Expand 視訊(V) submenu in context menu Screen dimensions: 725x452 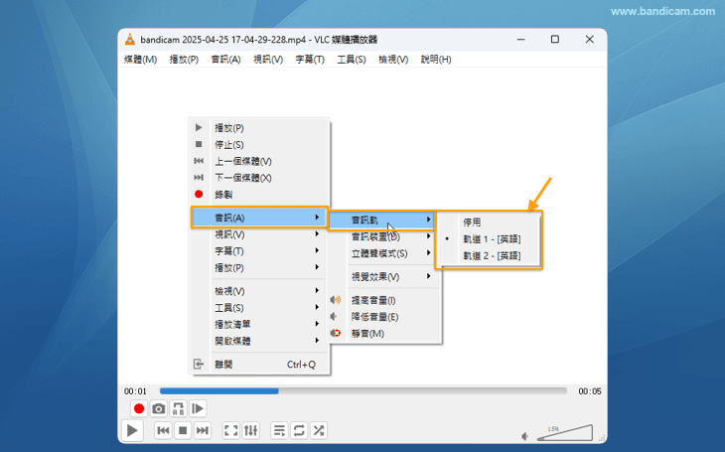[260, 234]
